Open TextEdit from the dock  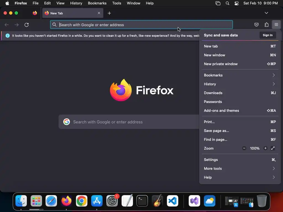tap(127, 201)
